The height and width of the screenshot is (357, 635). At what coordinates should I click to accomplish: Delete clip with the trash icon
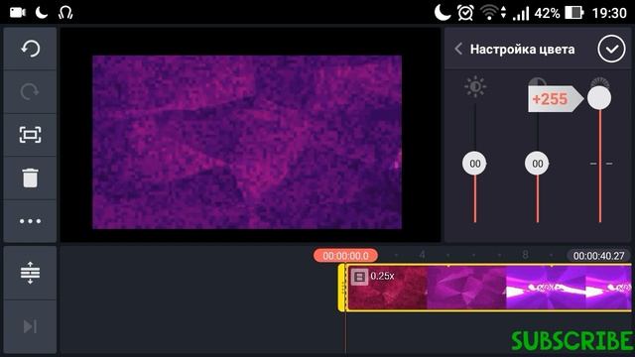point(30,178)
